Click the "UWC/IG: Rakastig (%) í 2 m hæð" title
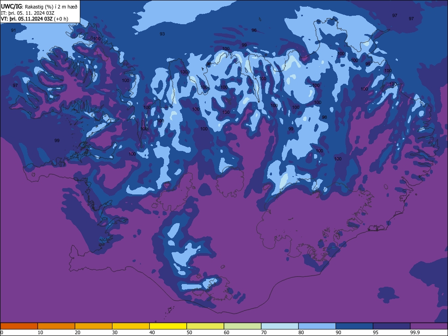The image size is (448, 336). (39, 6)
